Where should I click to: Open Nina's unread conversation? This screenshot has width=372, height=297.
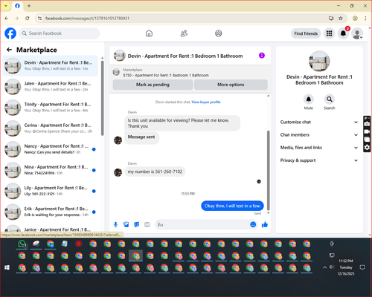[51, 170]
